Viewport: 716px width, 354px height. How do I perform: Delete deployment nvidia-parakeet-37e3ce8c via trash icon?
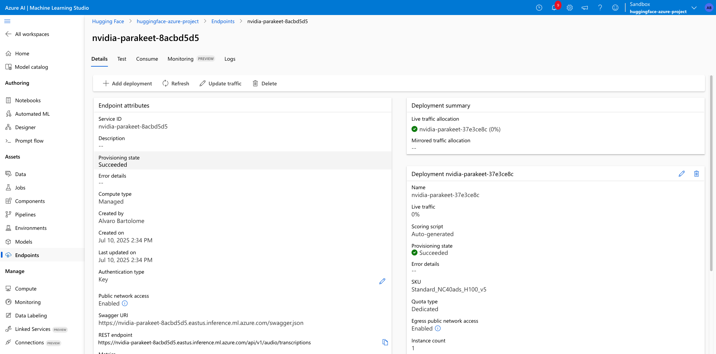(696, 174)
